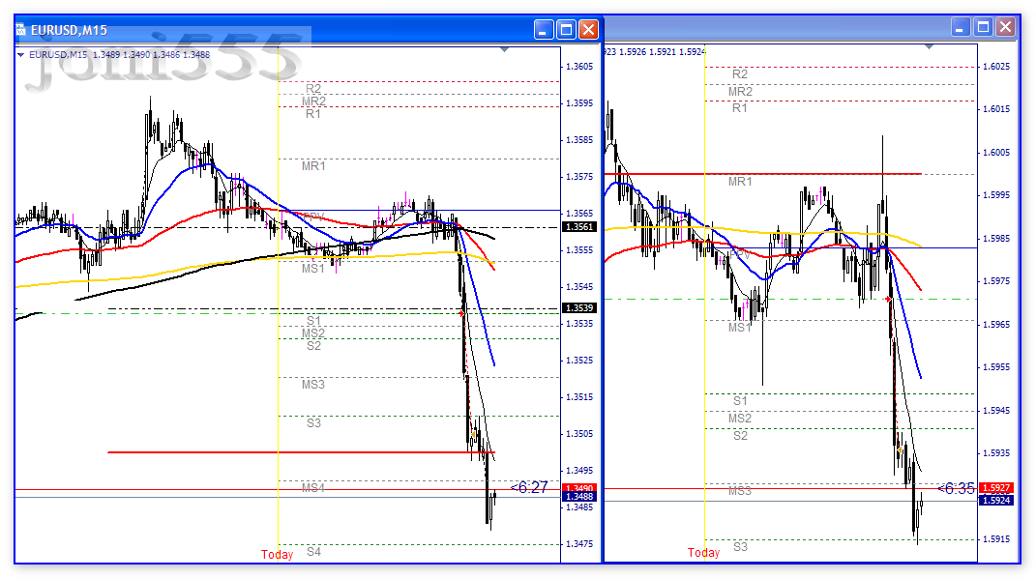The width and height of the screenshot is (1036, 579).
Task: Click the MS1 pivot label in right chart
Action: 740,328
